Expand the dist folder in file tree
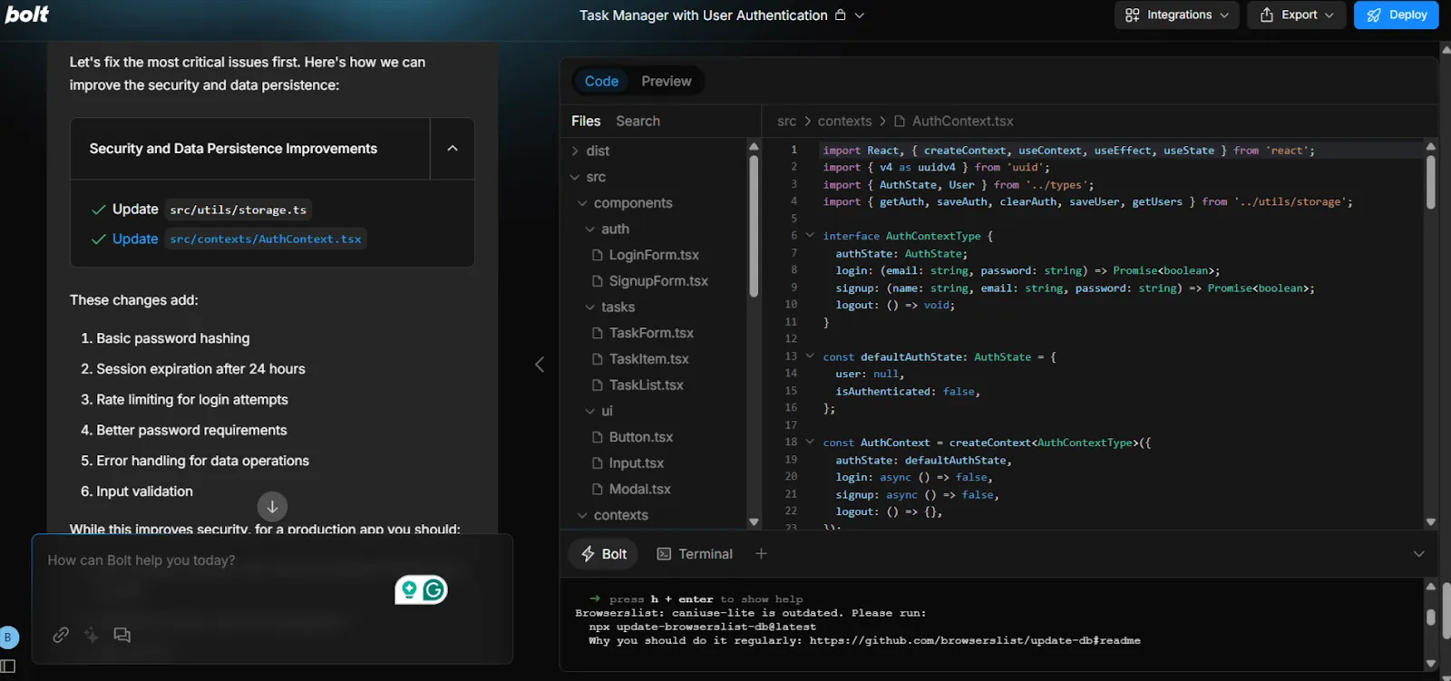 tap(597, 151)
